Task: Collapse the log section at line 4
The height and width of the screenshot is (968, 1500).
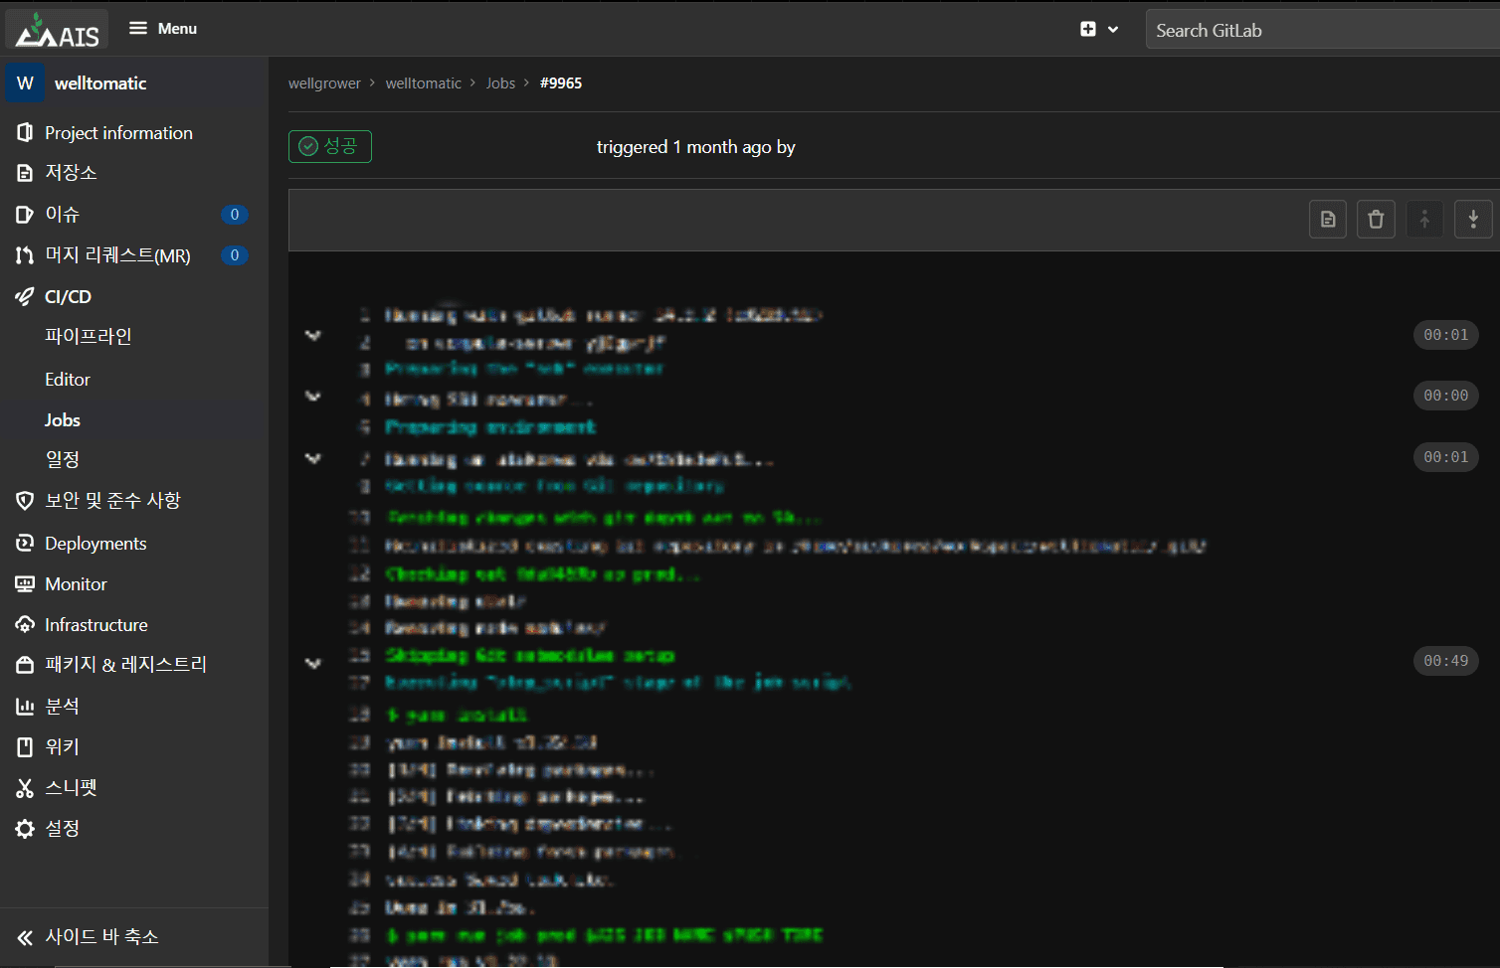Action: pyautogui.click(x=313, y=396)
